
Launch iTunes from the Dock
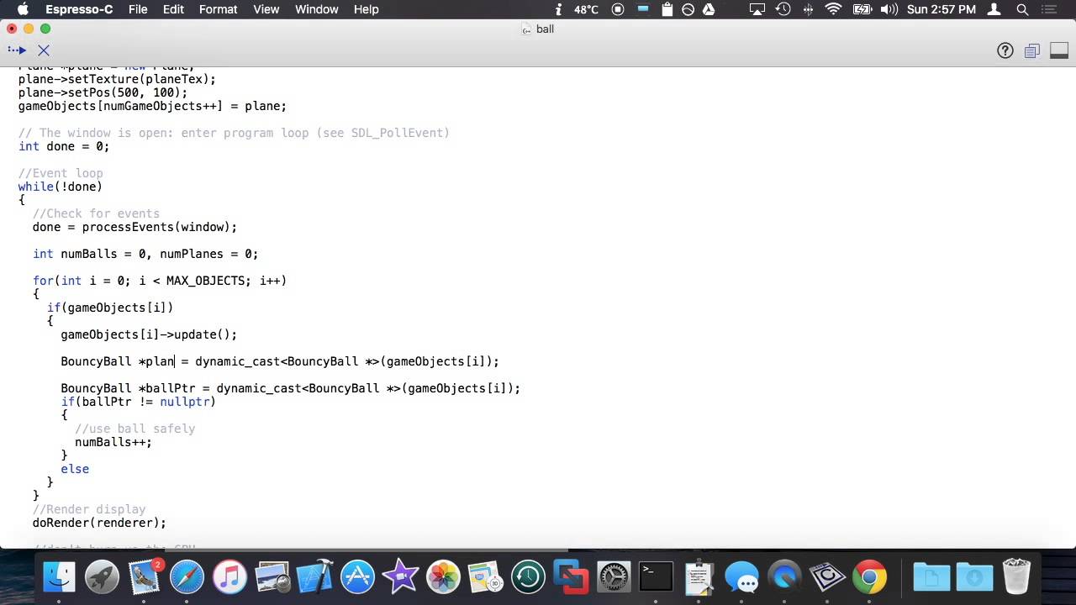(x=229, y=577)
